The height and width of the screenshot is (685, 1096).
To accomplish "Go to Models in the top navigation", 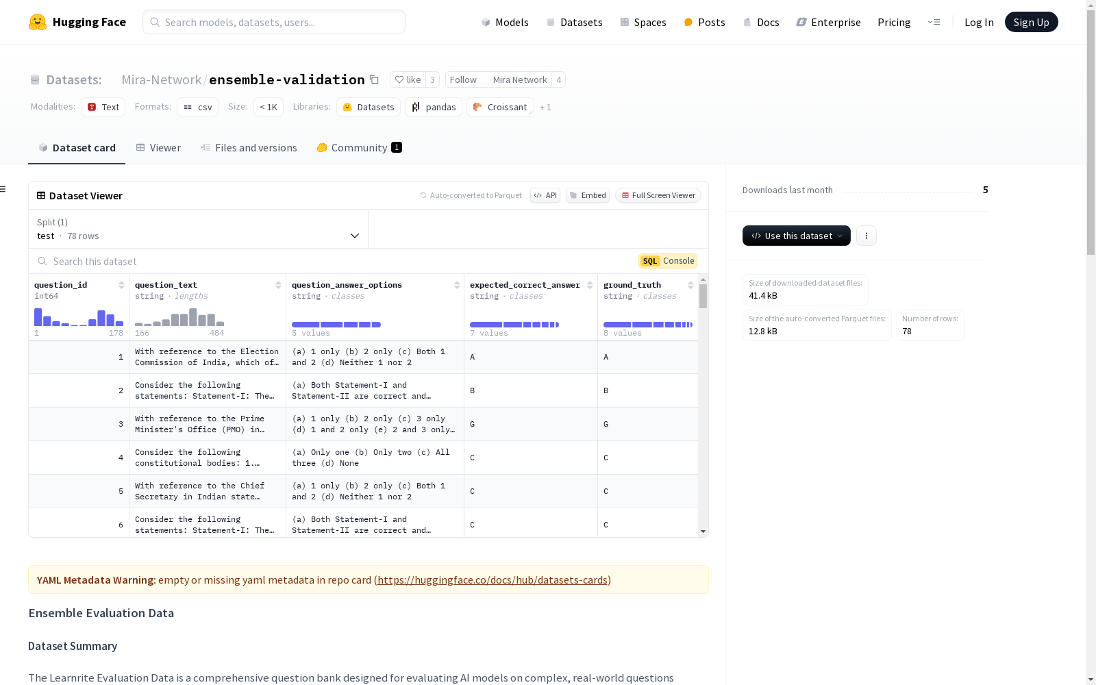I will [x=505, y=22].
